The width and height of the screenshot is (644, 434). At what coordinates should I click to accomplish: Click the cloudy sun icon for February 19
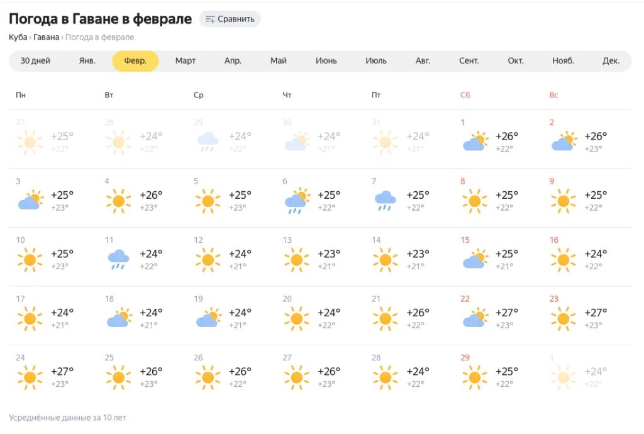tap(208, 318)
